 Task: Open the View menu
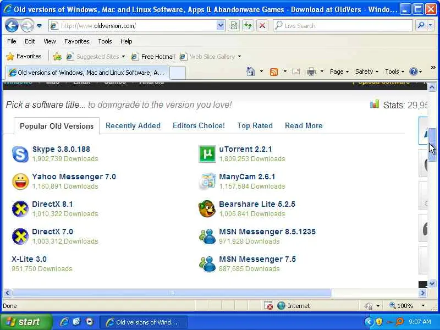(50, 41)
